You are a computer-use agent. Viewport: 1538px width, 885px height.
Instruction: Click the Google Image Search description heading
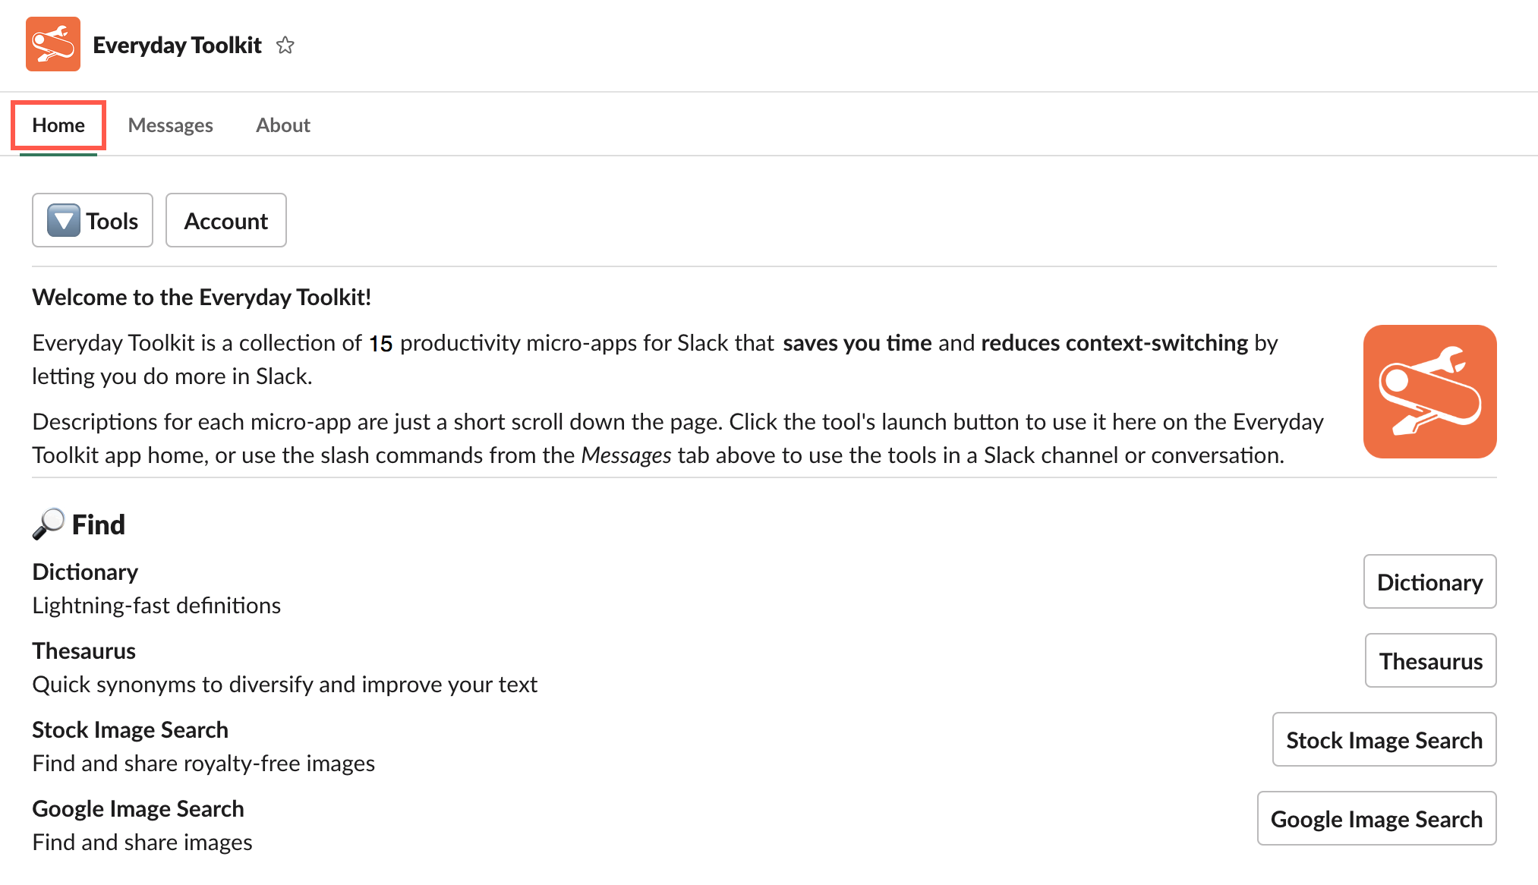tap(138, 808)
